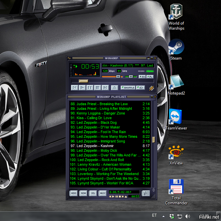Open visualization menu with clutterbar V letter
This screenshot has height=221, width=221.
(x=71, y=75)
